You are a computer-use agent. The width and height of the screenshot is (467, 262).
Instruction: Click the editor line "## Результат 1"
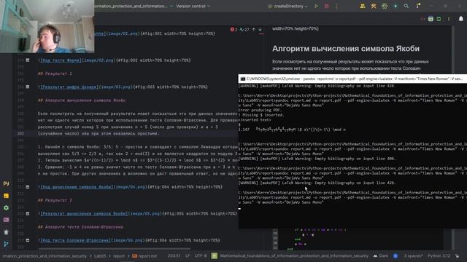[x=55, y=74]
